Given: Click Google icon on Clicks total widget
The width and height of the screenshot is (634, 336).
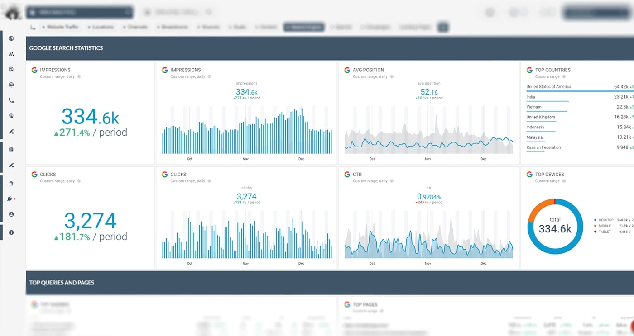Looking at the screenshot, I should (x=34, y=174).
